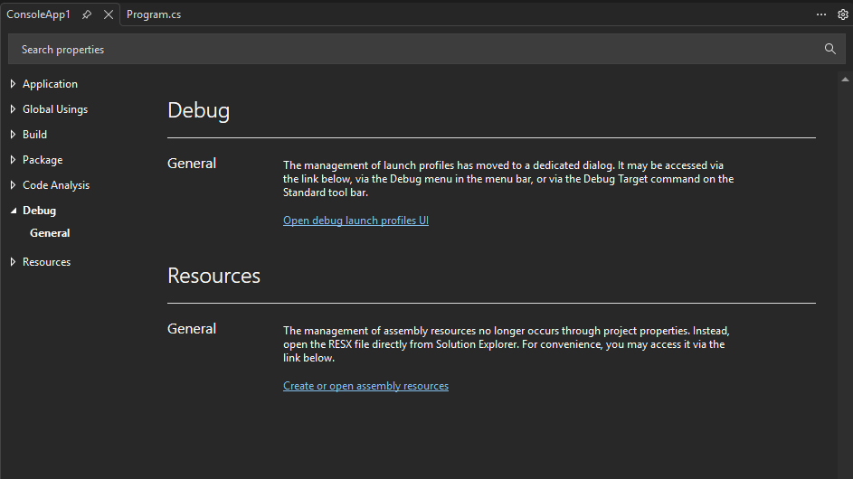This screenshot has width=853, height=479.
Task: Expand the Global Usings arrow
Action: click(x=13, y=109)
